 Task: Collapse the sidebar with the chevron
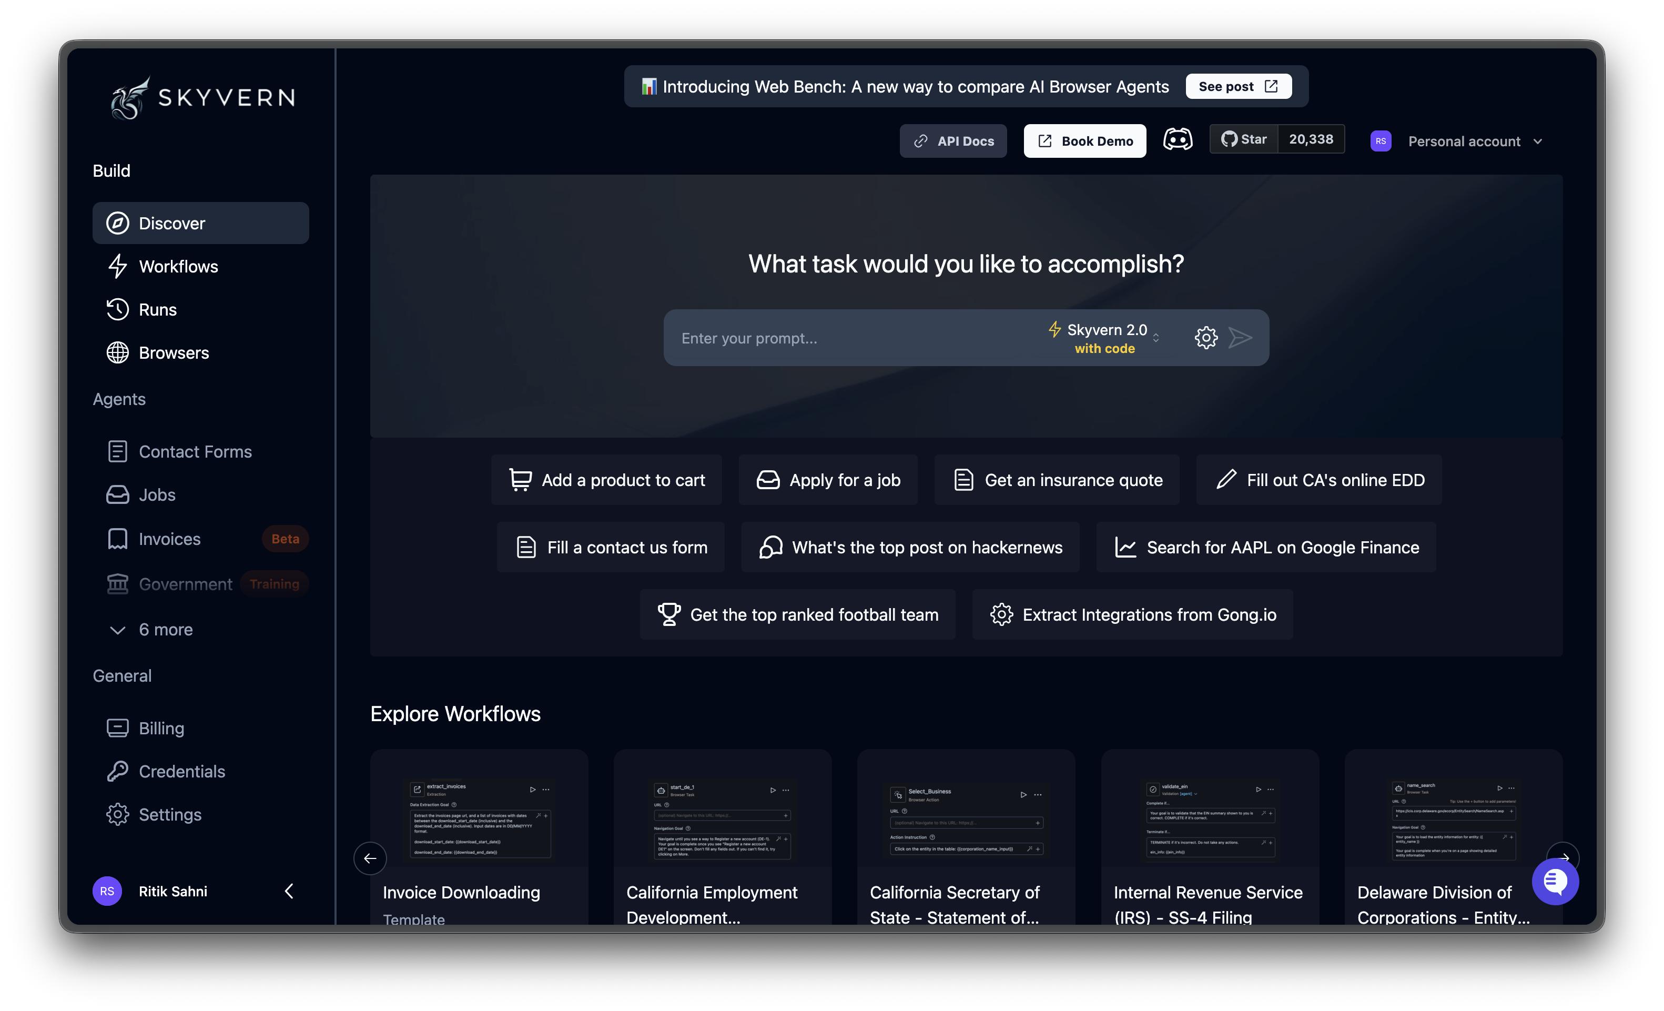point(289,891)
